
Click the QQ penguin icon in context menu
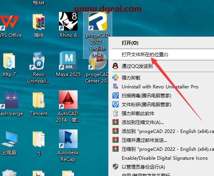116,66
